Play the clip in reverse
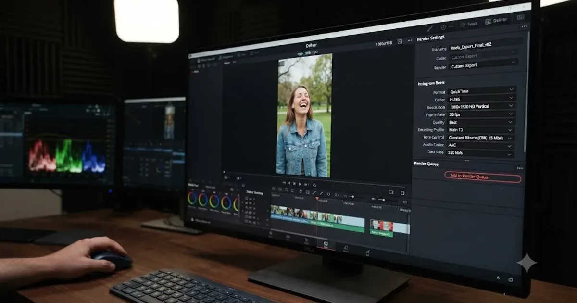577x303 pixels. [289, 183]
